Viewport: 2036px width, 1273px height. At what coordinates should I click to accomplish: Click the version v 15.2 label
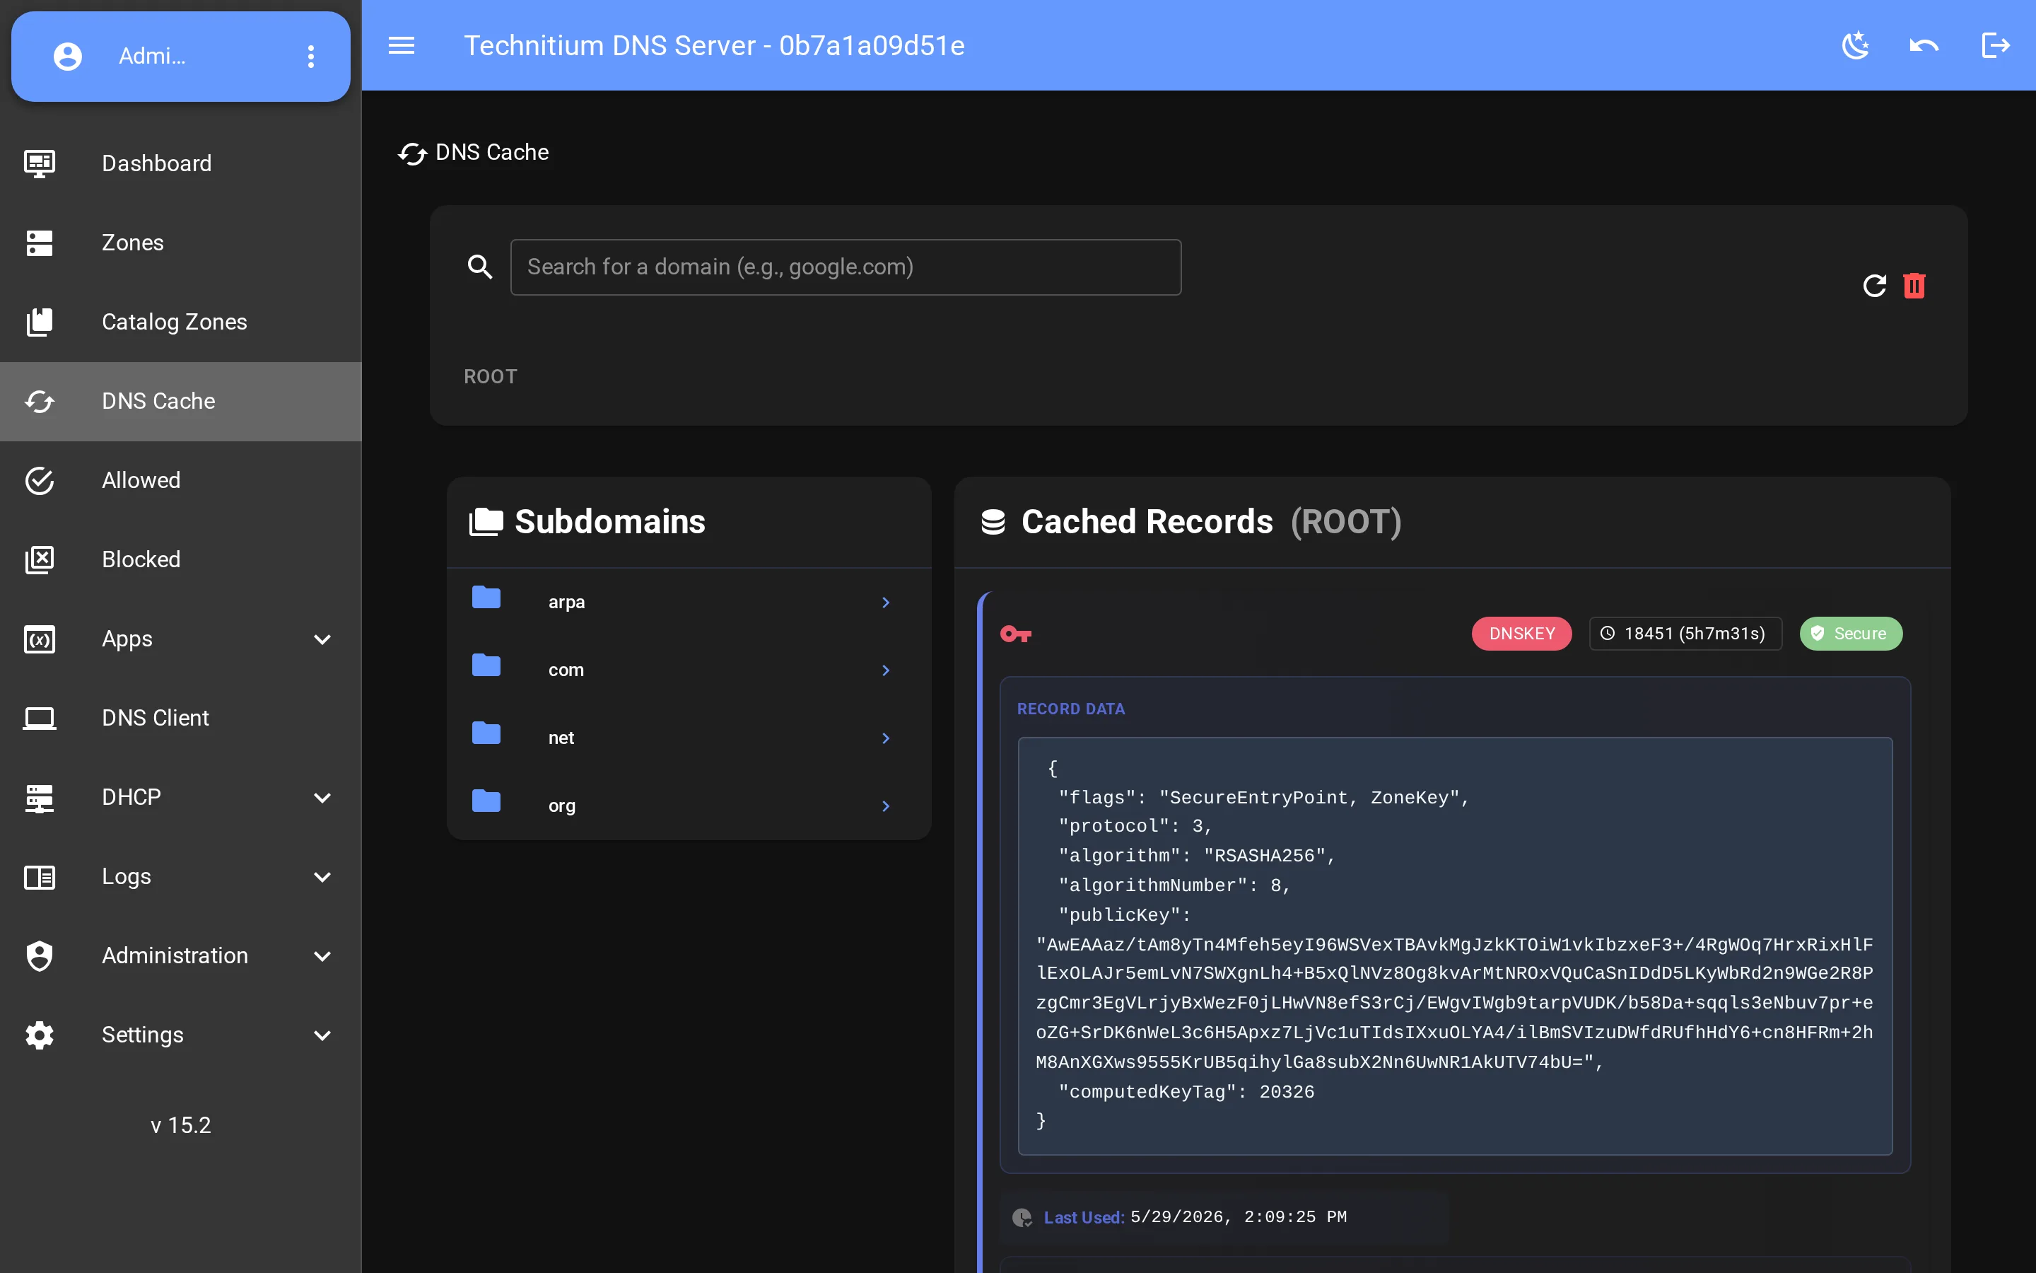181,1124
